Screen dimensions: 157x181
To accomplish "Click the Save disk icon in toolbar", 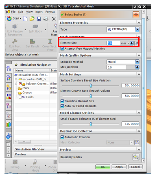I will click(x=39, y=19).
